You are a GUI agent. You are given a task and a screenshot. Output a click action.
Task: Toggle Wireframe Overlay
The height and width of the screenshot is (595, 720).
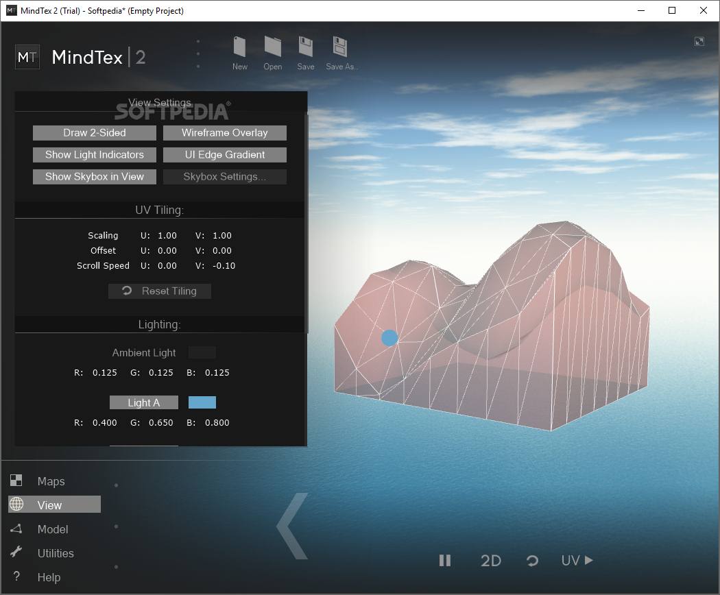pos(224,133)
